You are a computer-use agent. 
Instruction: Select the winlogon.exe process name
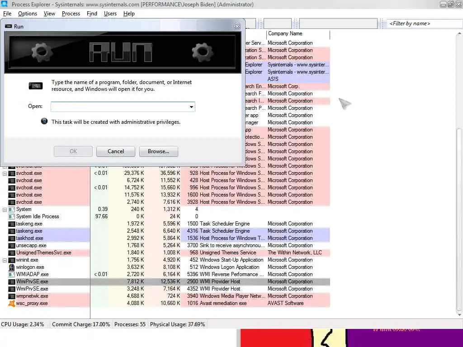point(30,267)
